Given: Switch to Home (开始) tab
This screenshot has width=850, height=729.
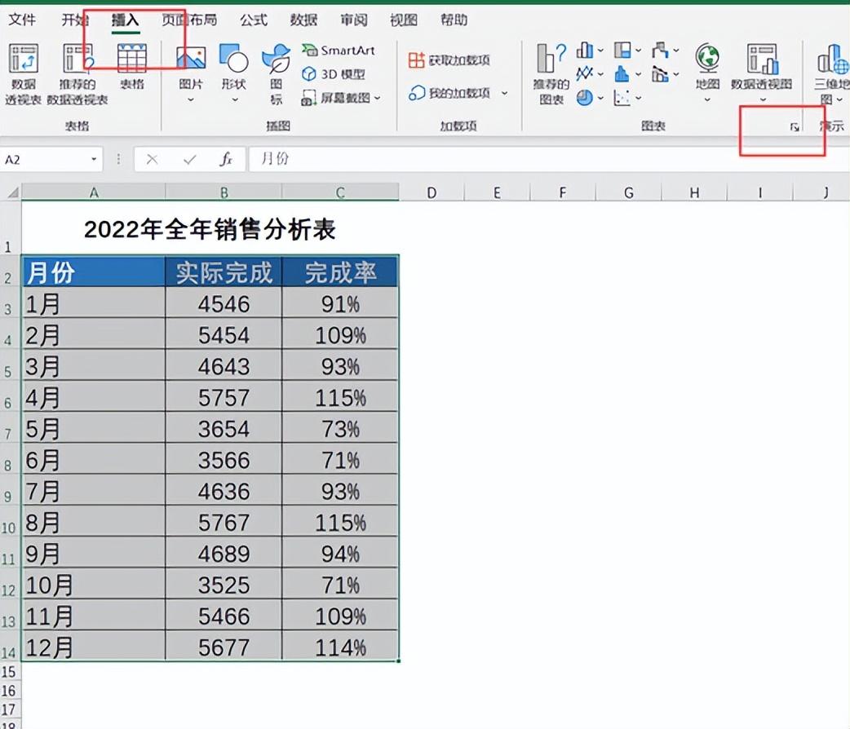Looking at the screenshot, I should (x=75, y=20).
